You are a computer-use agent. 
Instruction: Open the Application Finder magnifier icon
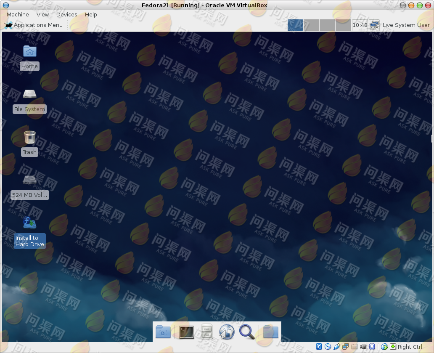[x=247, y=332]
